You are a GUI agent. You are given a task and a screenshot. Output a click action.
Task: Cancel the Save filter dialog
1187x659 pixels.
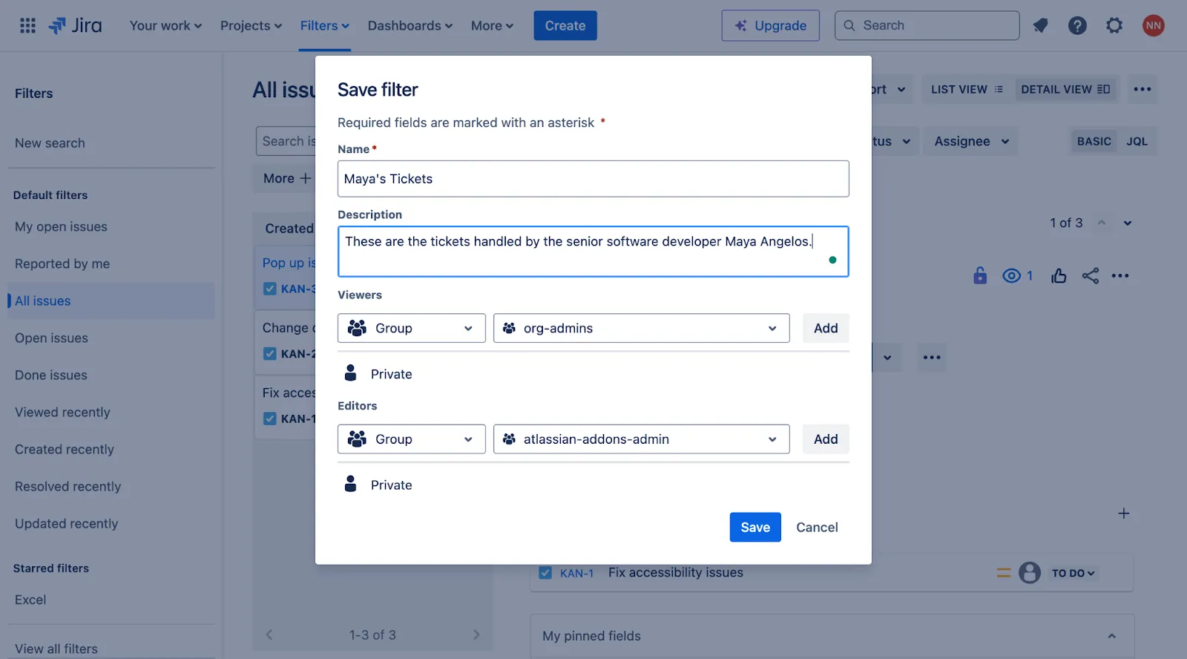pos(817,527)
